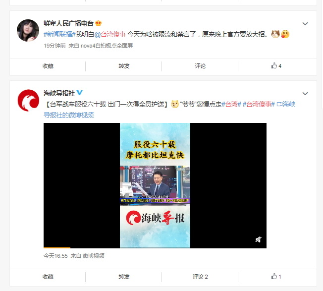The width and height of the screenshot is (323, 291).
Task: Expand options chevron on 鲜卑人民广播电台 post
Action: [x=305, y=24]
